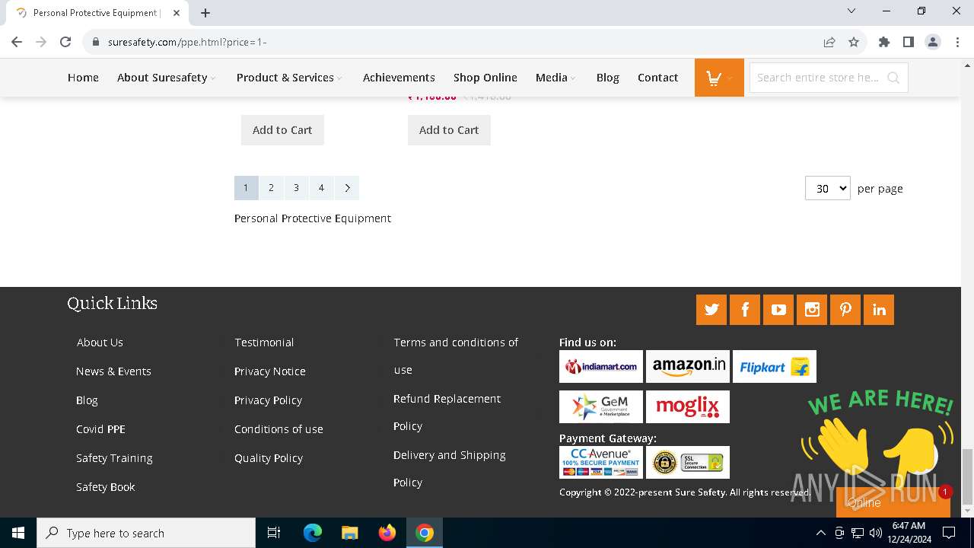Open the Twitter social icon
974x548 pixels.
pos(711,310)
